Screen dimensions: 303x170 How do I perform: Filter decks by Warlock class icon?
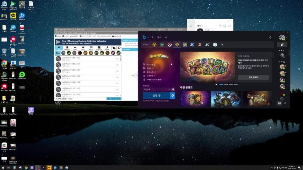tap(113, 53)
